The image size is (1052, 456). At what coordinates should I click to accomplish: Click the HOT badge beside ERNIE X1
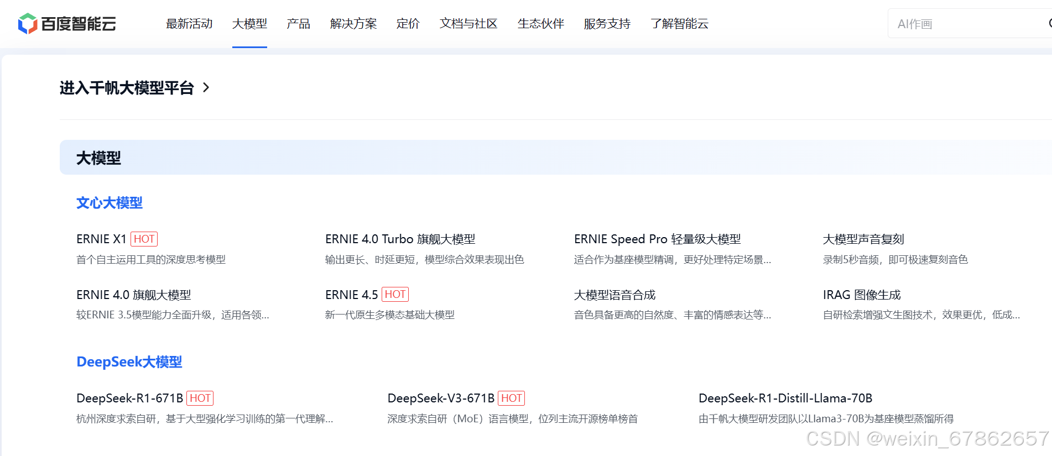144,239
